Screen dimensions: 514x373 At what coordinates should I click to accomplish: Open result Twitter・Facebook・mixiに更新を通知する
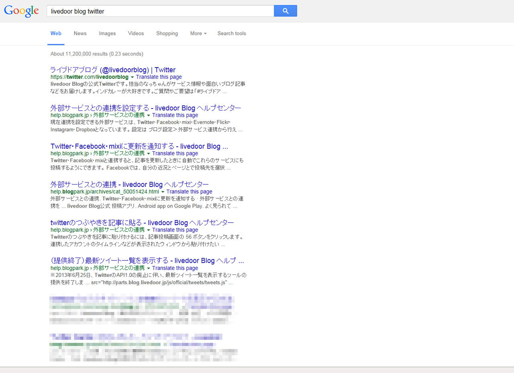click(139, 146)
